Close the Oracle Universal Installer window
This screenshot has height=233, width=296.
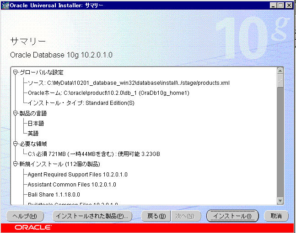point(289,5)
